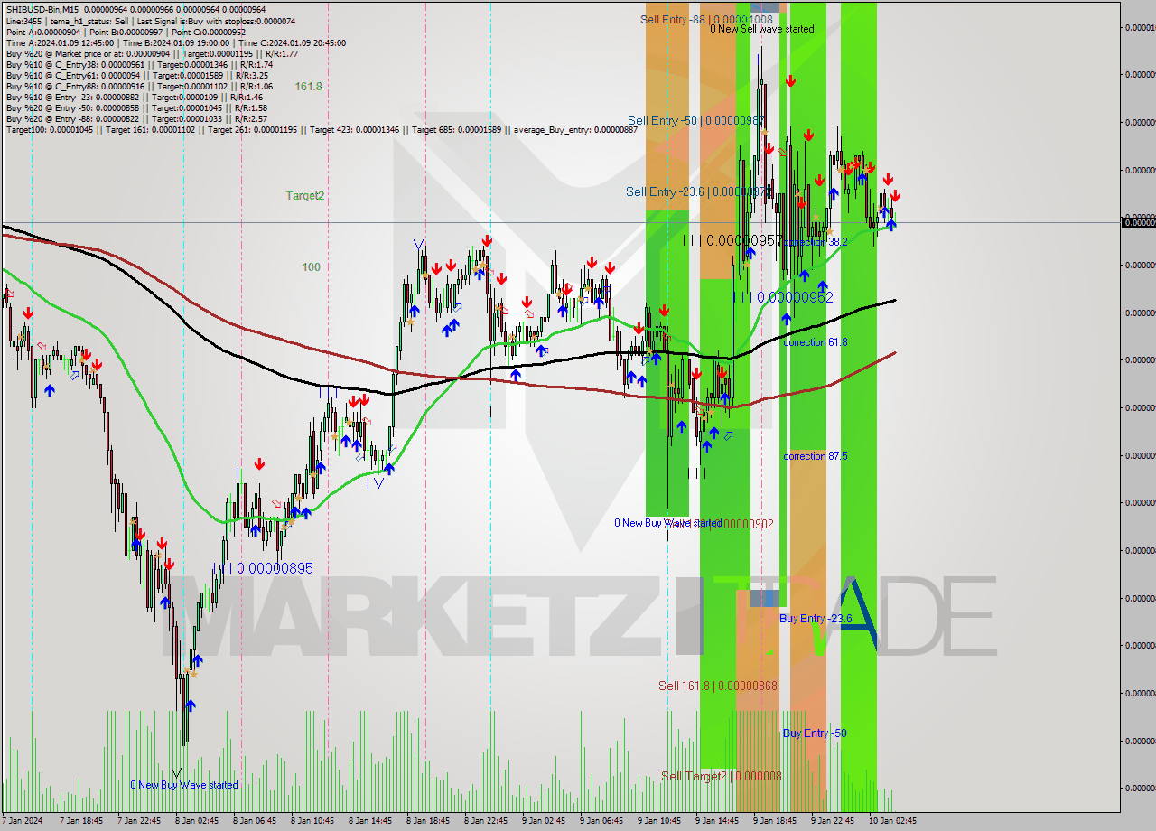Viewport: 1156px width, 831px height.
Task: Click the 'Point A:0.00000904' info line
Action: 126,32
